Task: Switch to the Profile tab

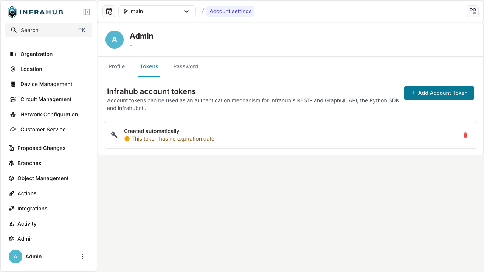Action: [116, 66]
